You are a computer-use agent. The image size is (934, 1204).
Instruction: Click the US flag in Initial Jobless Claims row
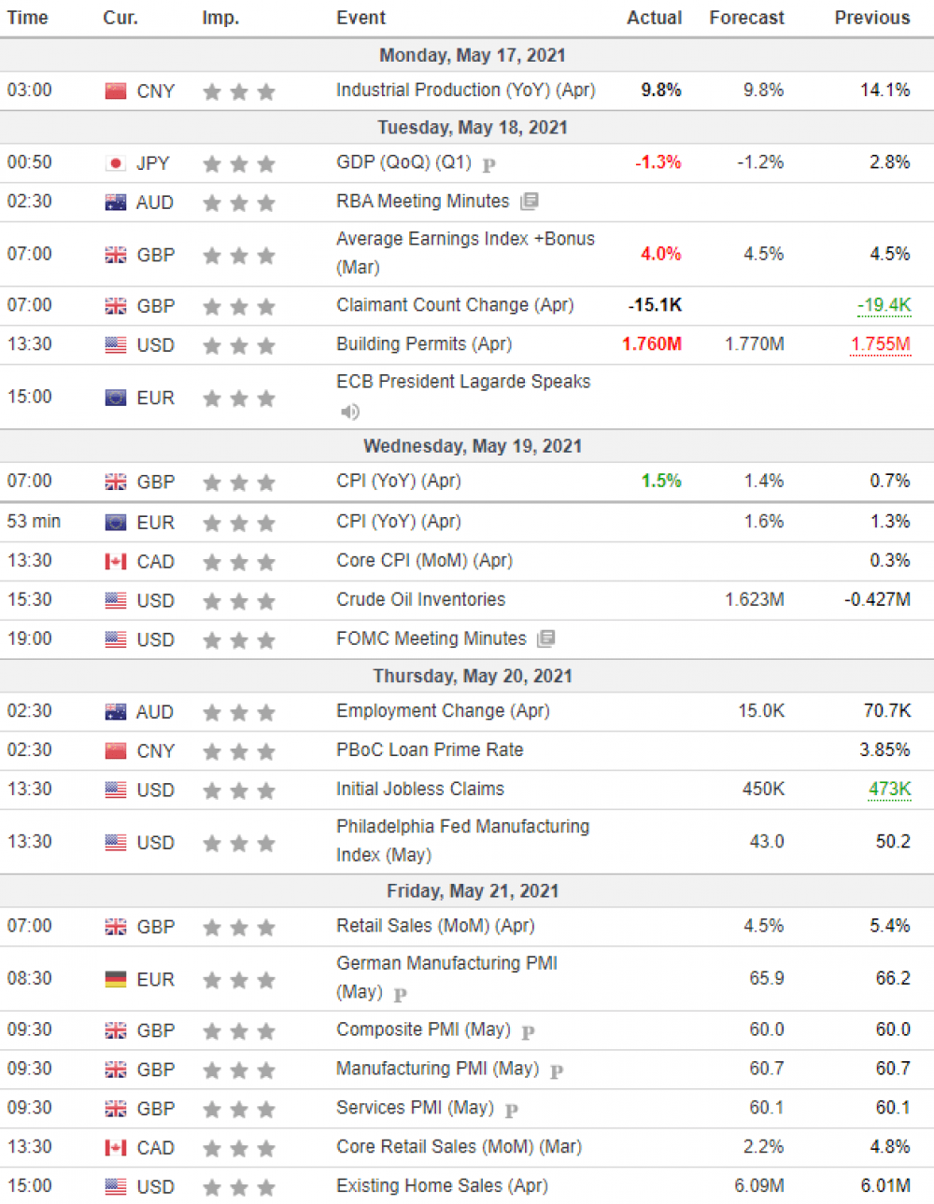[116, 790]
